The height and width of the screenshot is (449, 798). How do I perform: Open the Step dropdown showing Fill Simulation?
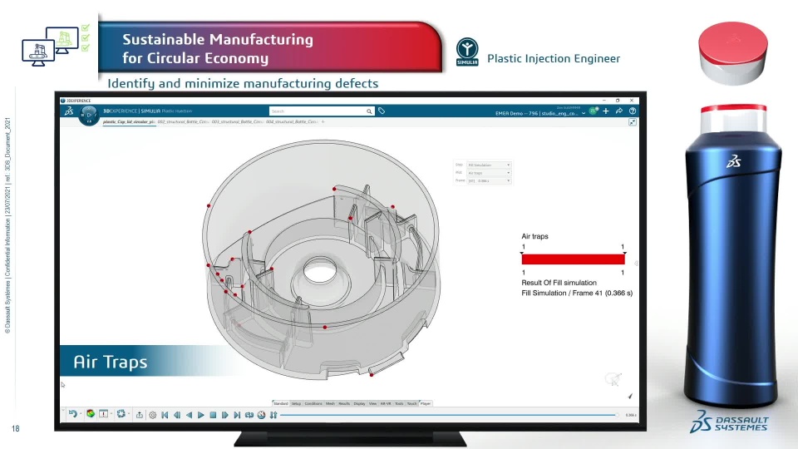click(x=489, y=165)
